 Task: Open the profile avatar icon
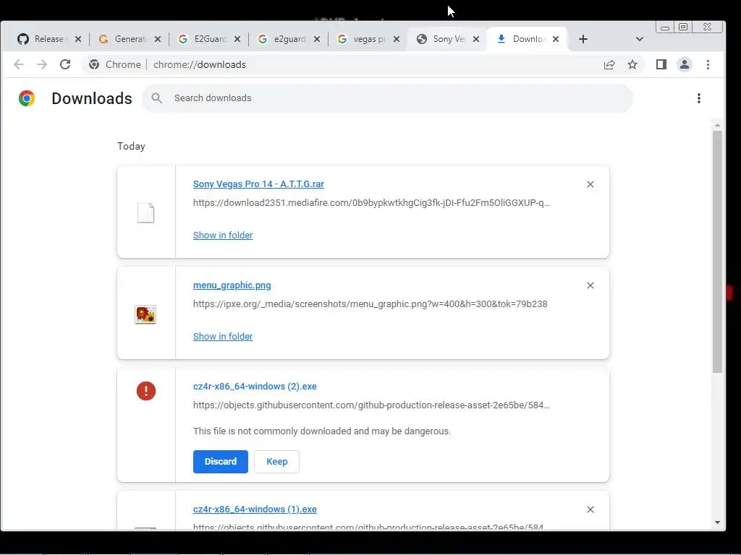[x=685, y=64]
